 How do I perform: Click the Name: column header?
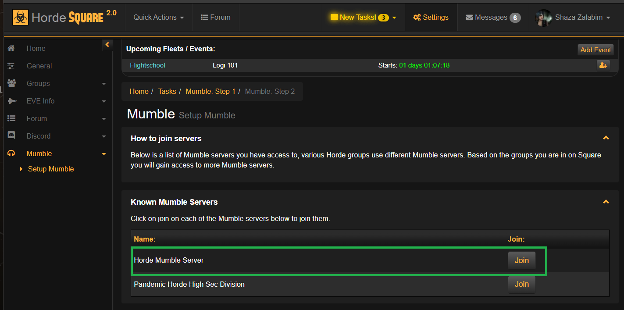pos(145,239)
